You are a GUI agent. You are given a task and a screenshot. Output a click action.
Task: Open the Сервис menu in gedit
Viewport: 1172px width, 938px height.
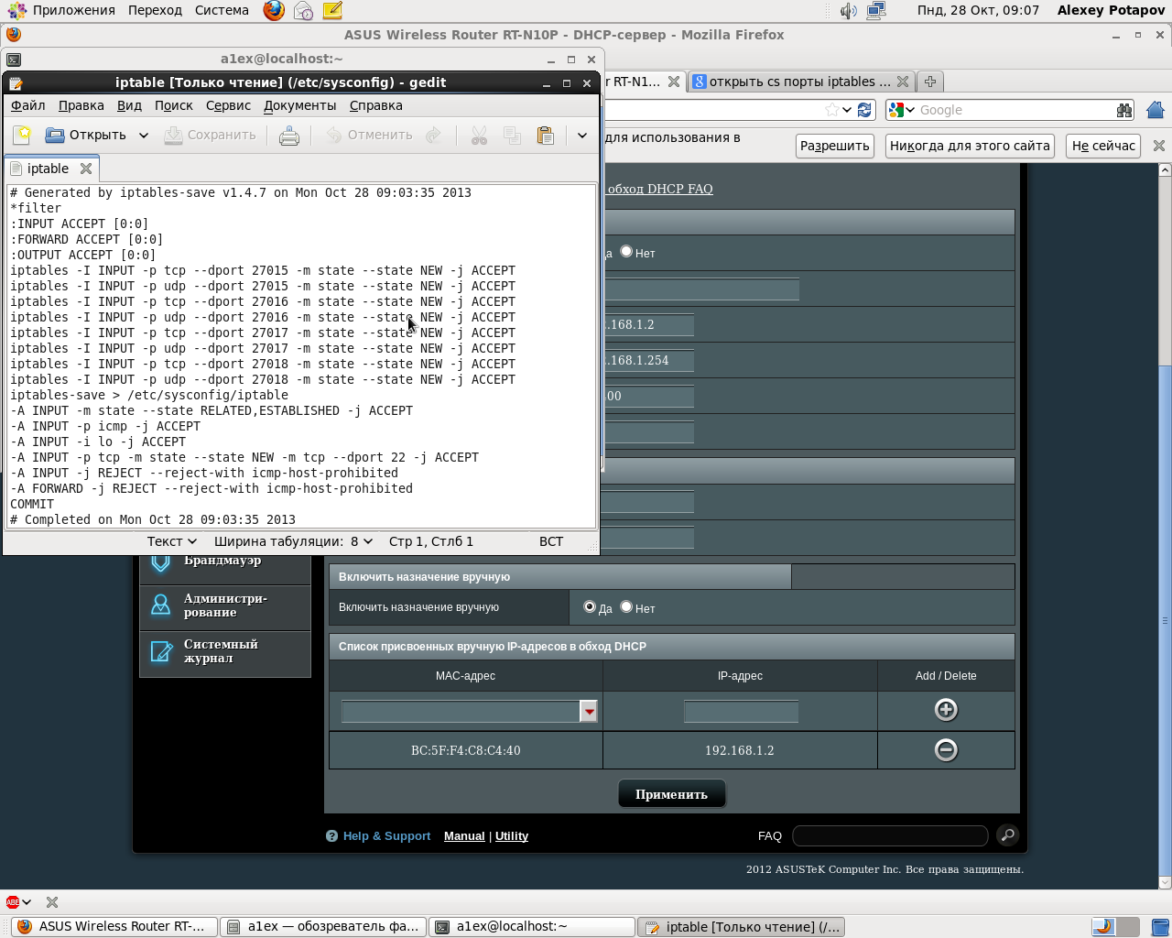coord(228,105)
